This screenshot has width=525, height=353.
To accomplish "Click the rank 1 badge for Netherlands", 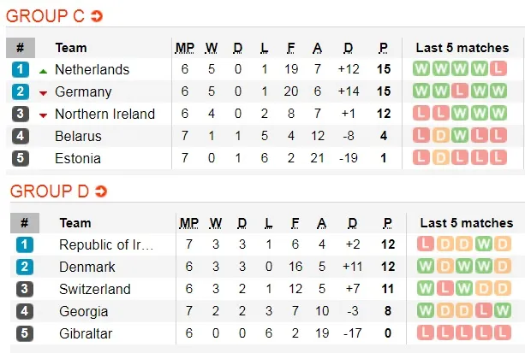I will click(x=21, y=69).
